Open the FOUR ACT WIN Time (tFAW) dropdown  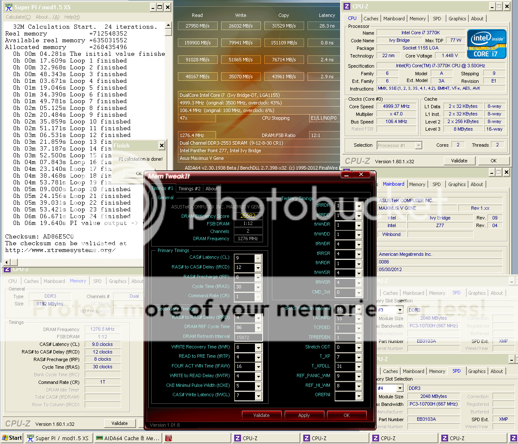coord(258,367)
